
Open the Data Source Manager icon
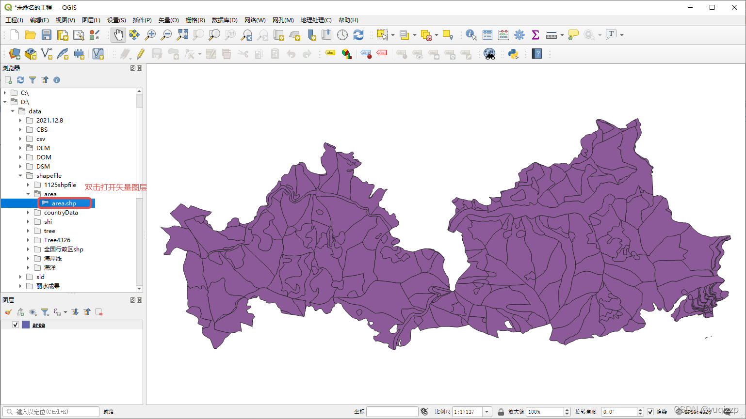coord(15,54)
